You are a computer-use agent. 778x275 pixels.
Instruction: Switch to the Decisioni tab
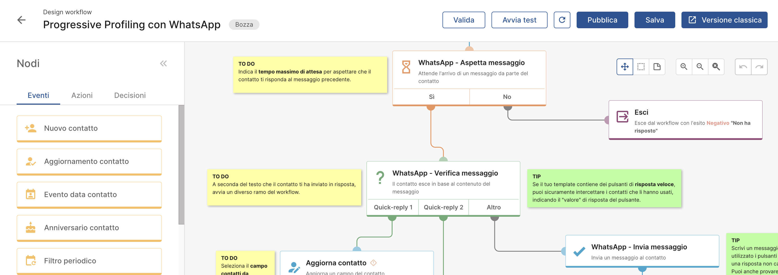point(130,95)
